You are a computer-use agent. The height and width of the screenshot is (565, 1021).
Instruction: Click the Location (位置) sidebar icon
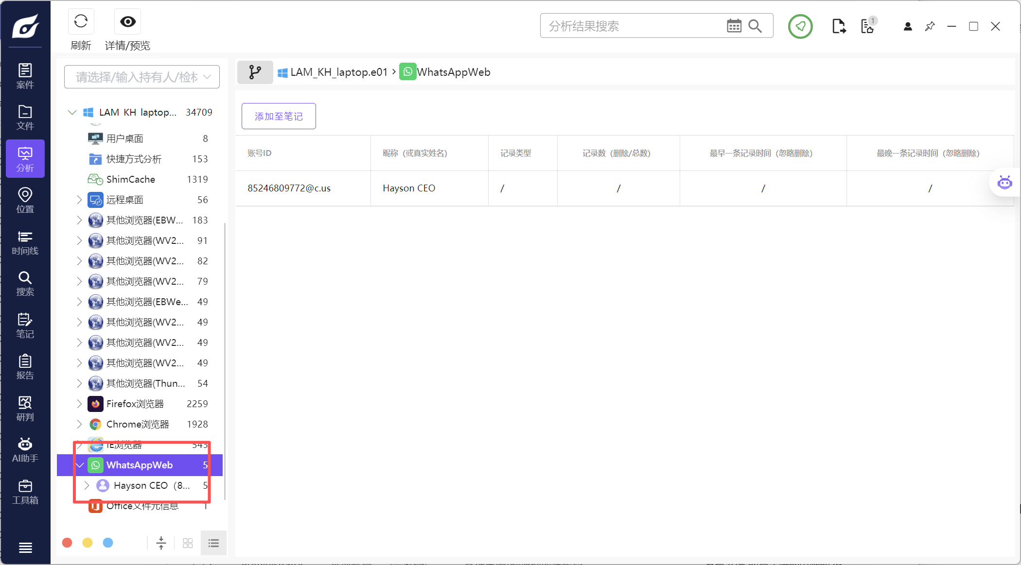[25, 200]
